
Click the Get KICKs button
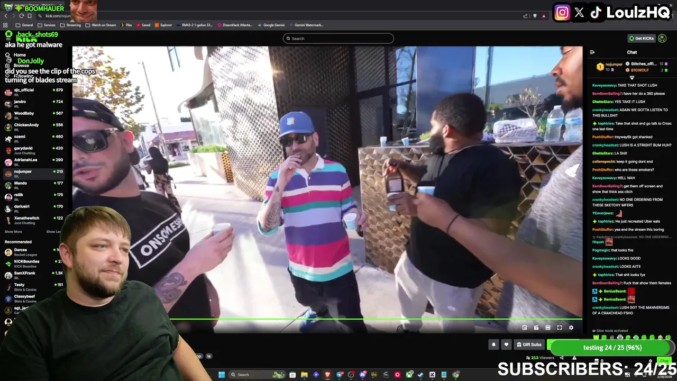click(x=641, y=38)
